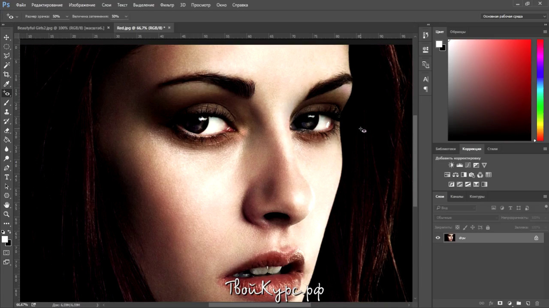Switch to the Каналы tab

click(x=456, y=196)
